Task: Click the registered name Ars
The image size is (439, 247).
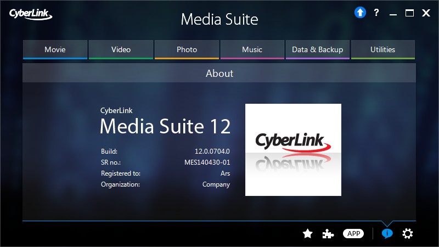Action: click(x=225, y=173)
